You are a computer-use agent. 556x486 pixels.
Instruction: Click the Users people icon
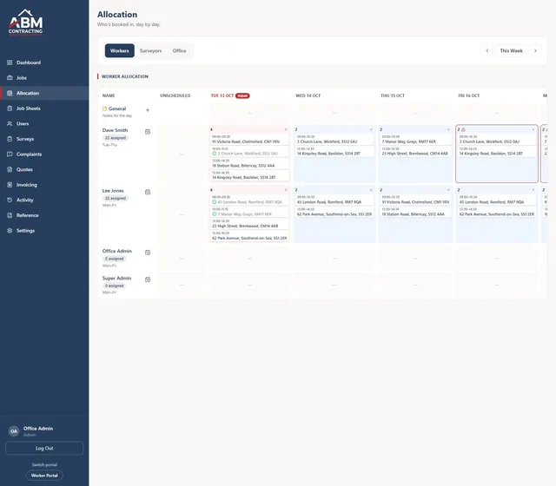tap(10, 123)
